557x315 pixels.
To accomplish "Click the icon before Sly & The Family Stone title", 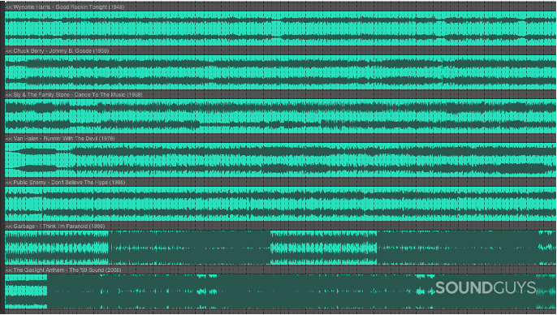I will coord(9,95).
